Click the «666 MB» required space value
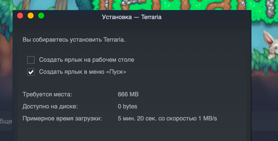The height and width of the screenshot is (141, 278). tap(128, 94)
